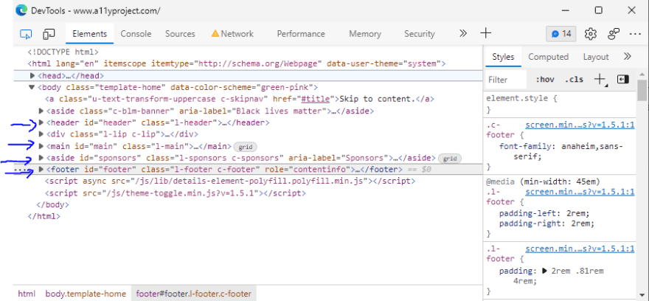
Task: Minimize the DevTools window
Action: pos(566,10)
